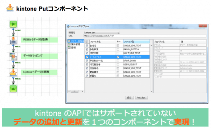Uncheck the メールアドレス key checkbox
Screen dimensions: 211x128
pos(118,57)
